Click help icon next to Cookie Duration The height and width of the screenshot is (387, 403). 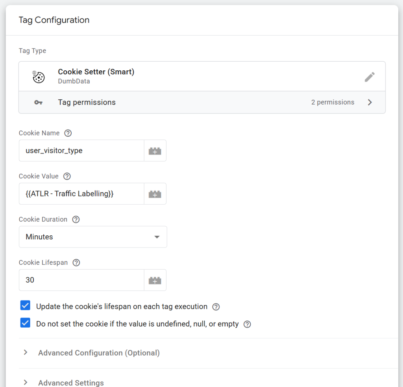[76, 220]
